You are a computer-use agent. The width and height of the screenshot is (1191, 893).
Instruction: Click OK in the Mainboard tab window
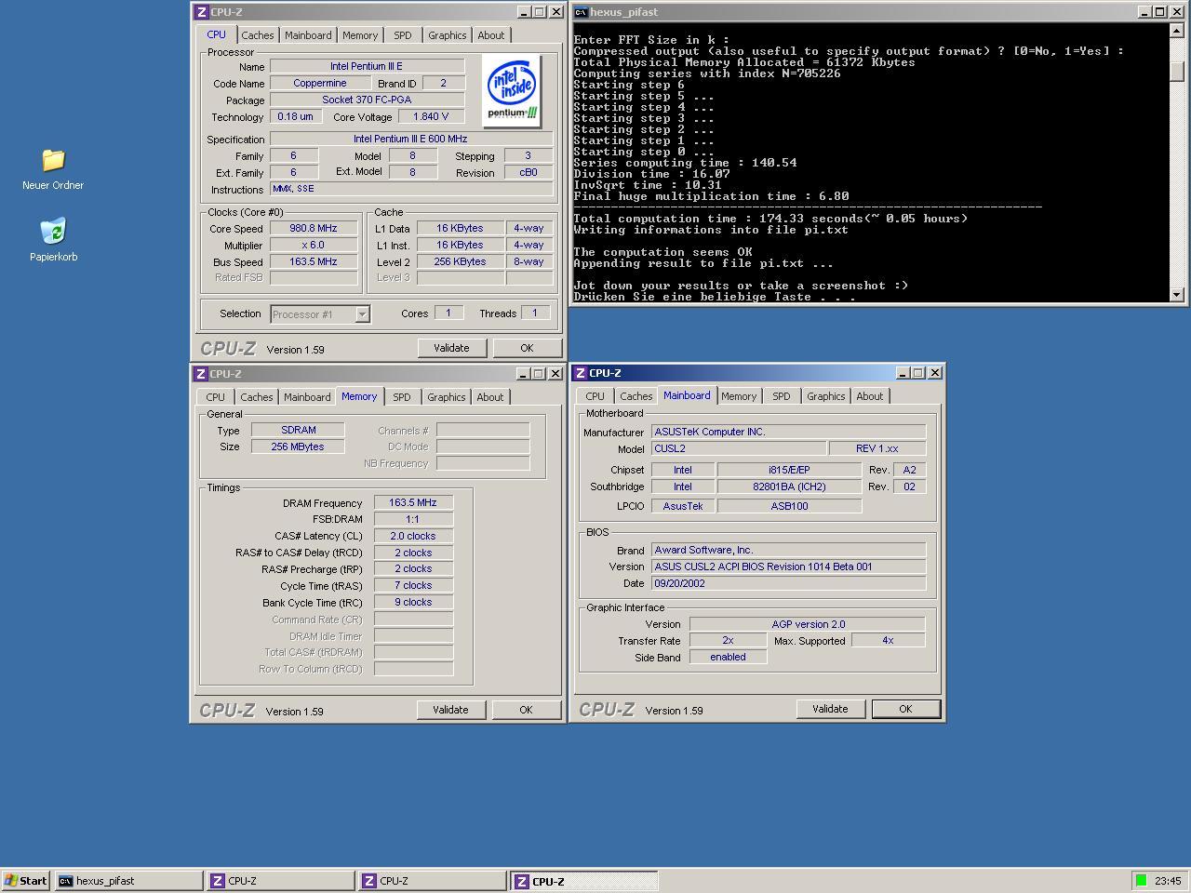pos(905,709)
